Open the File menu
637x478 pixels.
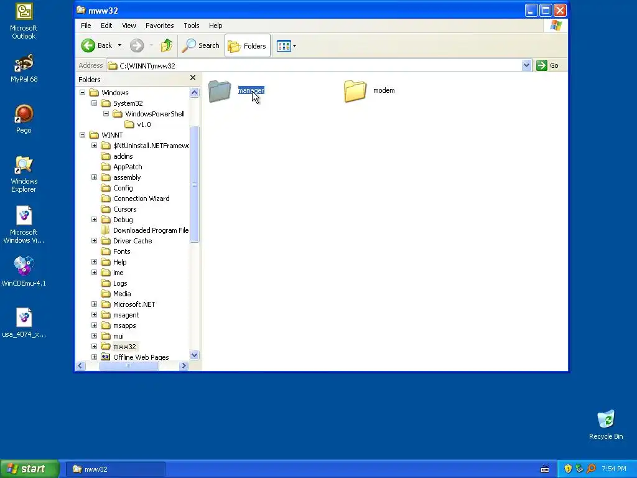point(86,25)
